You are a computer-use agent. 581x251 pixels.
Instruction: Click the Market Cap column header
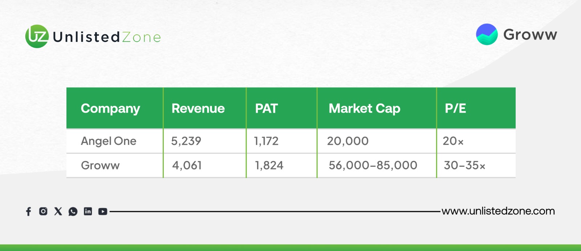click(365, 108)
